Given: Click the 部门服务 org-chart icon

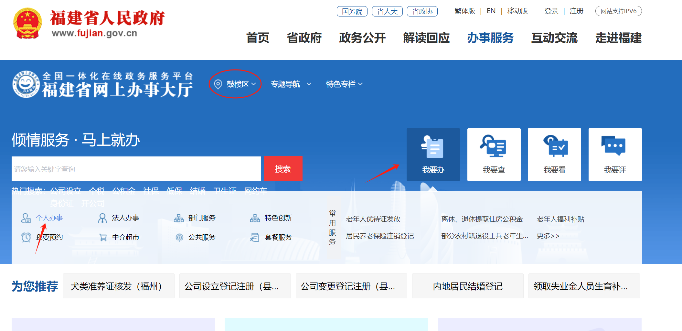Looking at the screenshot, I should pyautogui.click(x=178, y=218).
